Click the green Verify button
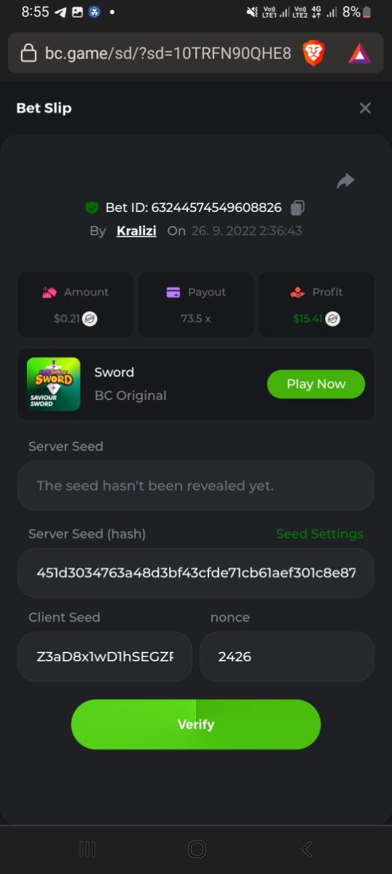Viewport: 392px width, 874px height. pyautogui.click(x=196, y=724)
